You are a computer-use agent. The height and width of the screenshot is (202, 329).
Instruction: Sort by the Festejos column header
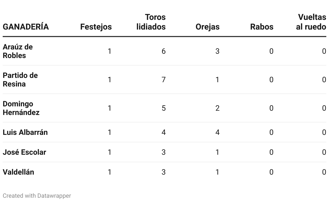pyautogui.click(x=96, y=27)
